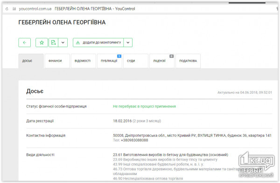Screen dimensions: 280x183
Task: Click the monitoring triangle warning icon
Action: (x=78, y=42)
